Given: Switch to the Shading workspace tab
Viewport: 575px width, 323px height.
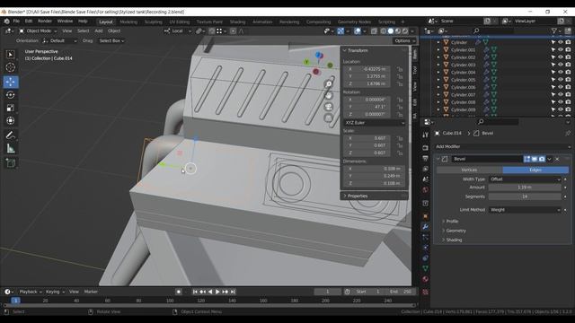Looking at the screenshot, I should tap(237, 22).
